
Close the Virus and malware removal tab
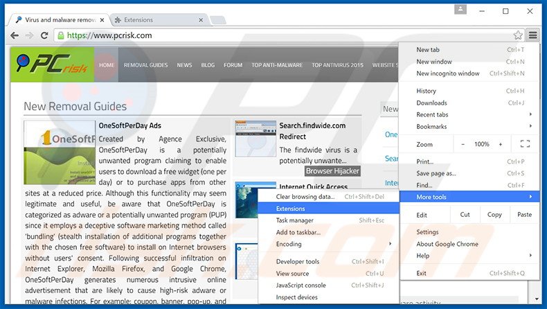click(x=102, y=20)
